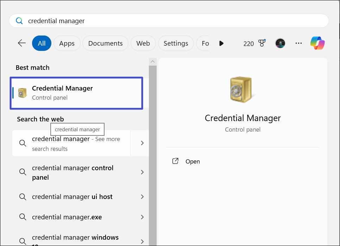The width and height of the screenshot is (340, 246).
Task: Click the three-dot more options icon
Action: pos(298,43)
